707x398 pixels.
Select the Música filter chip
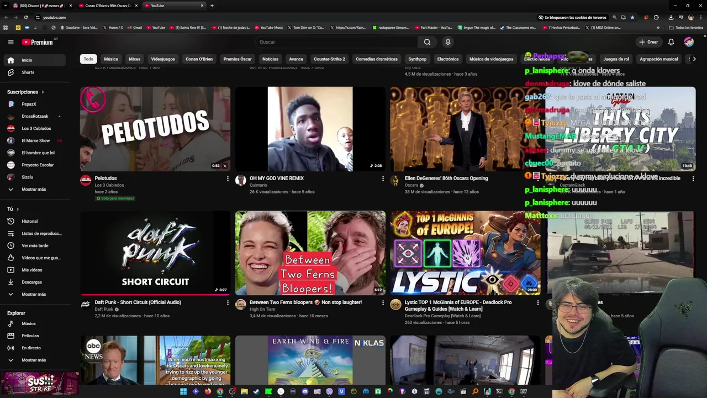[x=111, y=59]
